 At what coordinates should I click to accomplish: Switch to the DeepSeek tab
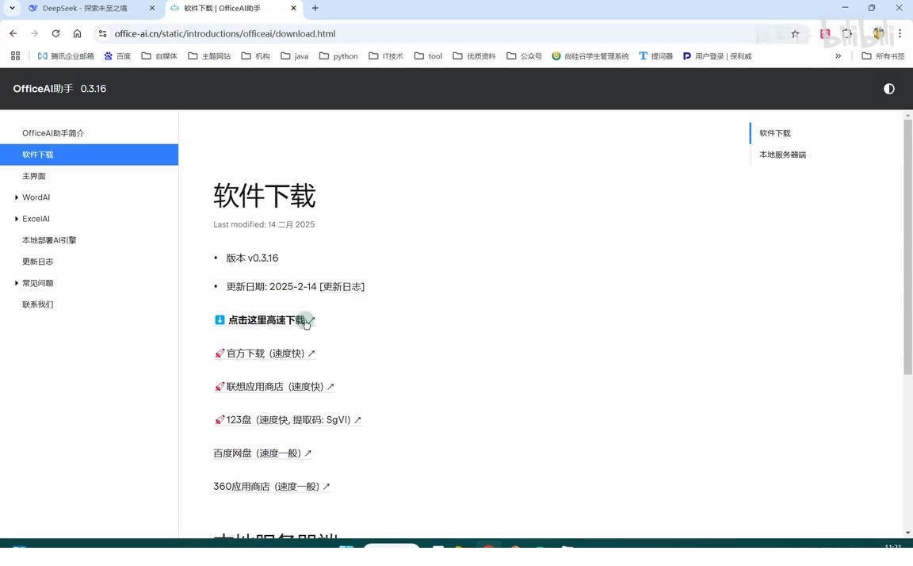[x=85, y=8]
